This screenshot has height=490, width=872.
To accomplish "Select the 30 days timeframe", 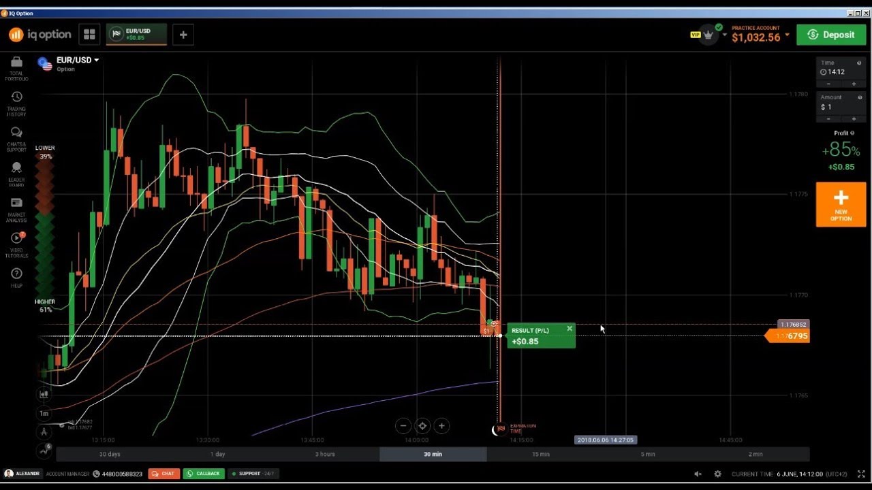I will pyautogui.click(x=110, y=454).
